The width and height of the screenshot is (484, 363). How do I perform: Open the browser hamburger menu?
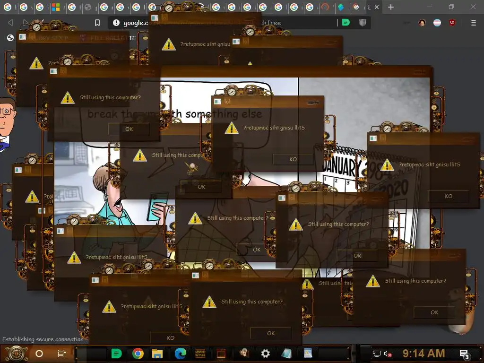point(474,23)
